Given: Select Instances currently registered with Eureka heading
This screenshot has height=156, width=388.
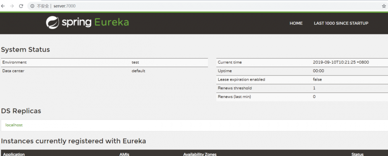Looking at the screenshot, I should tap(73, 141).
